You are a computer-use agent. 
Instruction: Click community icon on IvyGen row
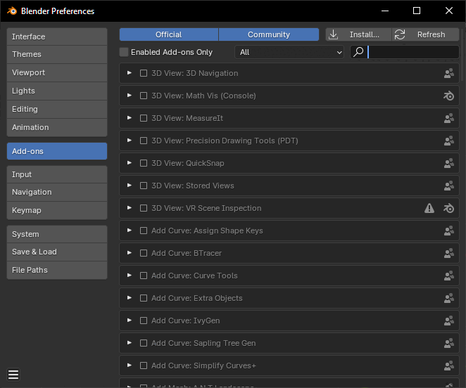tap(449, 321)
